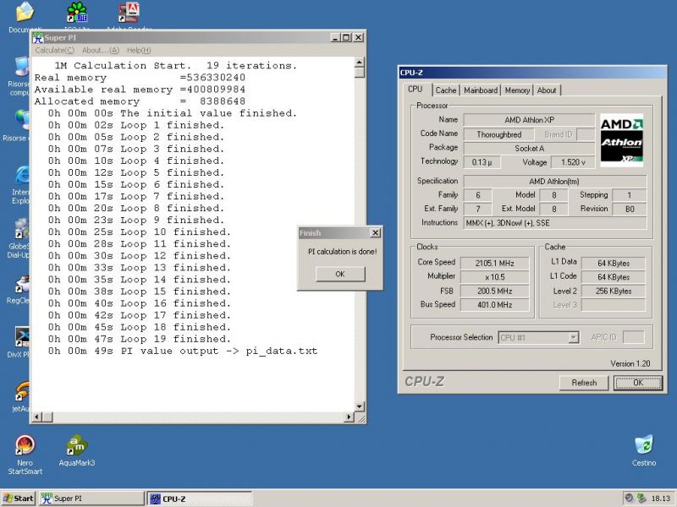Click the OK button in CPU-Z
677x507 pixels.
coord(638,383)
